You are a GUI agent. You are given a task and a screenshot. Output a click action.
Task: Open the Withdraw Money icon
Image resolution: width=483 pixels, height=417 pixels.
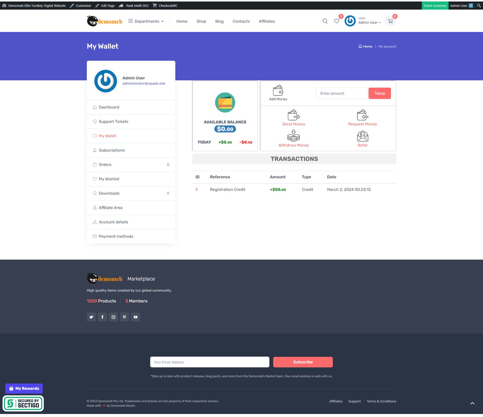point(293,136)
